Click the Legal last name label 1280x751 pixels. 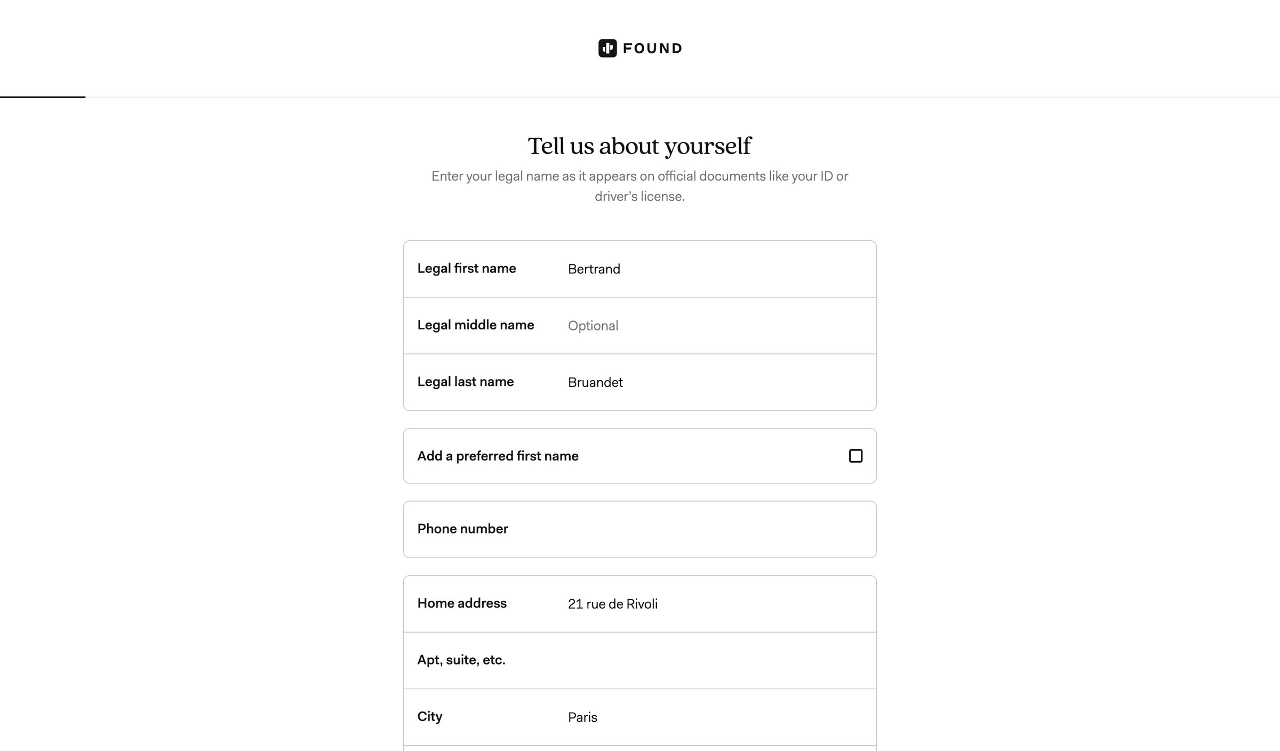point(466,382)
